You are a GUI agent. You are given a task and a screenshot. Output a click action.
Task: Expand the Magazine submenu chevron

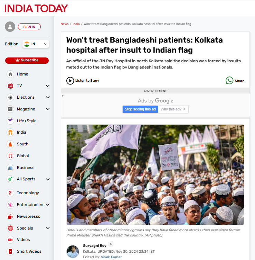[x=48, y=109]
